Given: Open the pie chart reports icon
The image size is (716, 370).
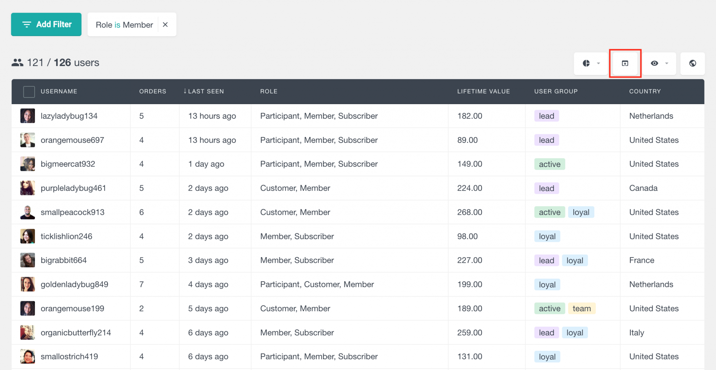Looking at the screenshot, I should tap(586, 64).
